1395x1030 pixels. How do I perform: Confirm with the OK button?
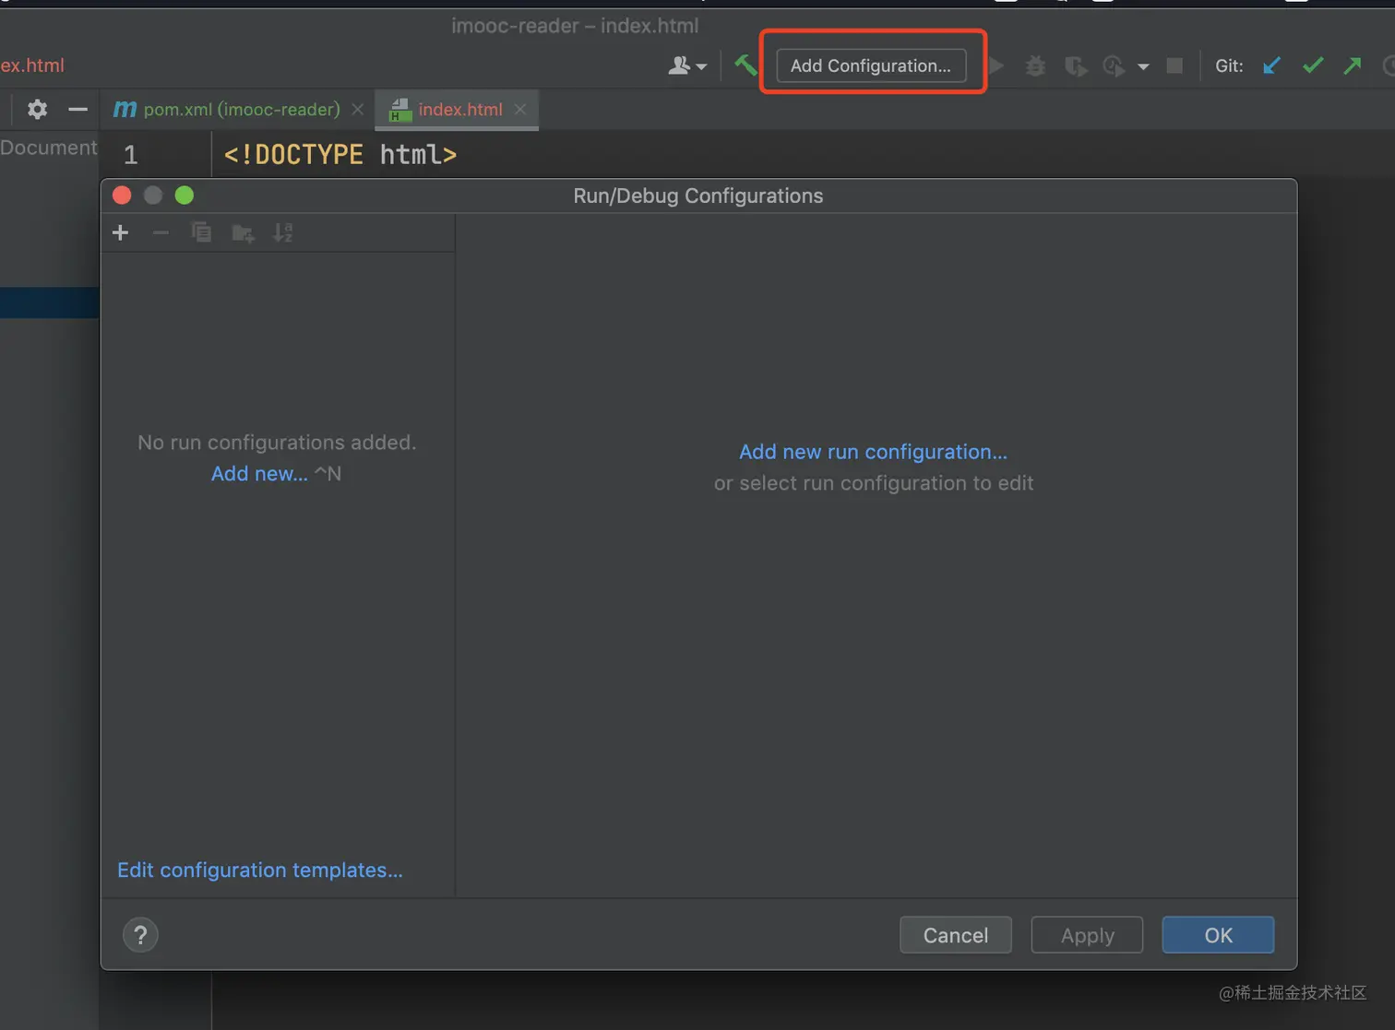coord(1218,935)
